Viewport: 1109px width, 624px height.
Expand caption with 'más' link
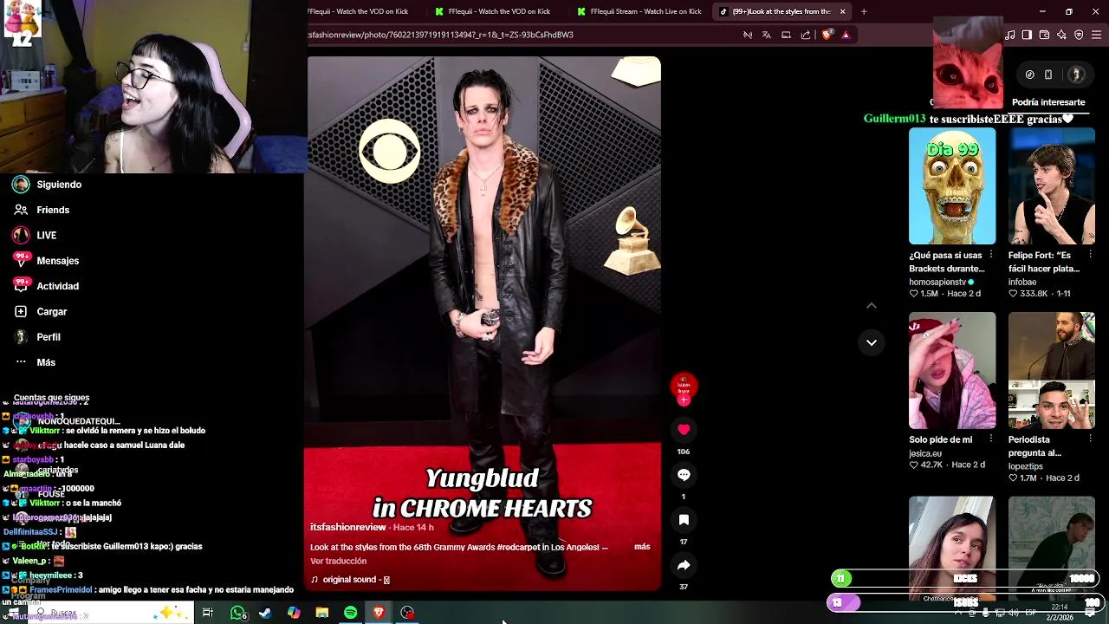(x=642, y=547)
